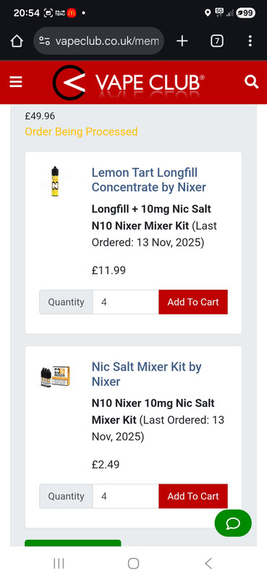Screen dimensions: 267x580
Task: Tap the Android home navigation button
Action: point(133,563)
